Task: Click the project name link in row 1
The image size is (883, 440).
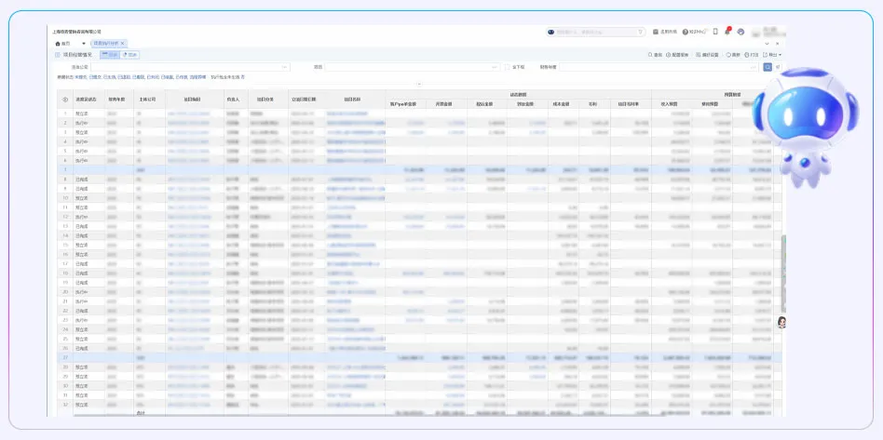Action: tap(354, 114)
